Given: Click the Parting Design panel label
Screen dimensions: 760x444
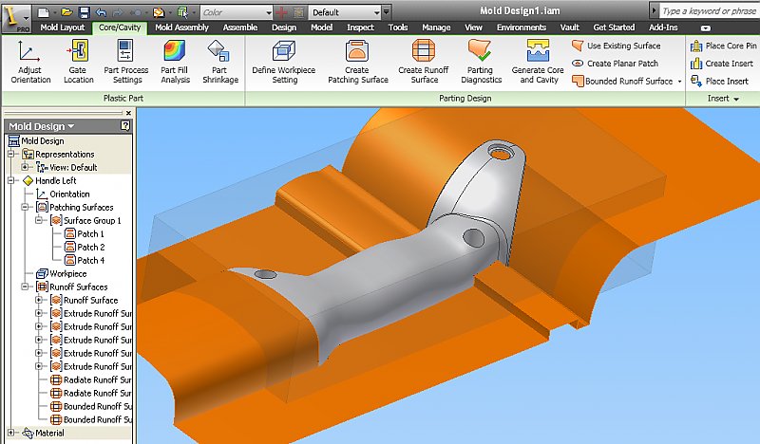Looking at the screenshot, I should tap(465, 99).
